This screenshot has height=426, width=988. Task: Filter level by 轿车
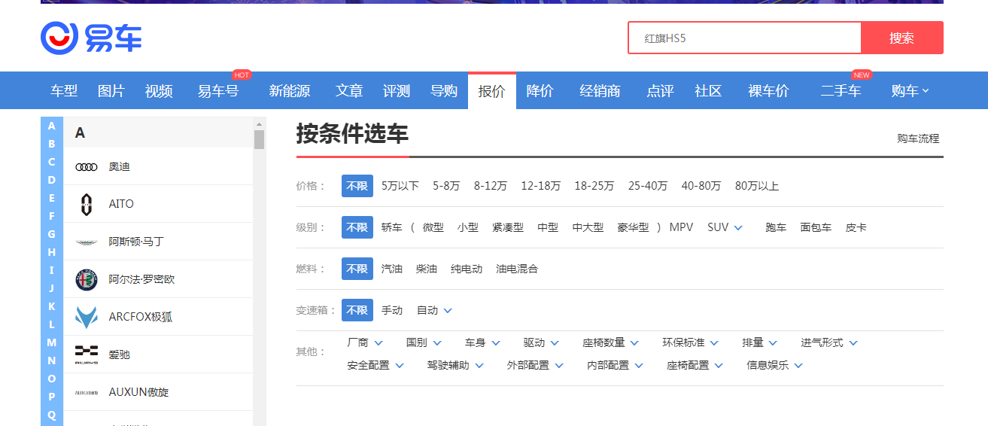click(392, 227)
